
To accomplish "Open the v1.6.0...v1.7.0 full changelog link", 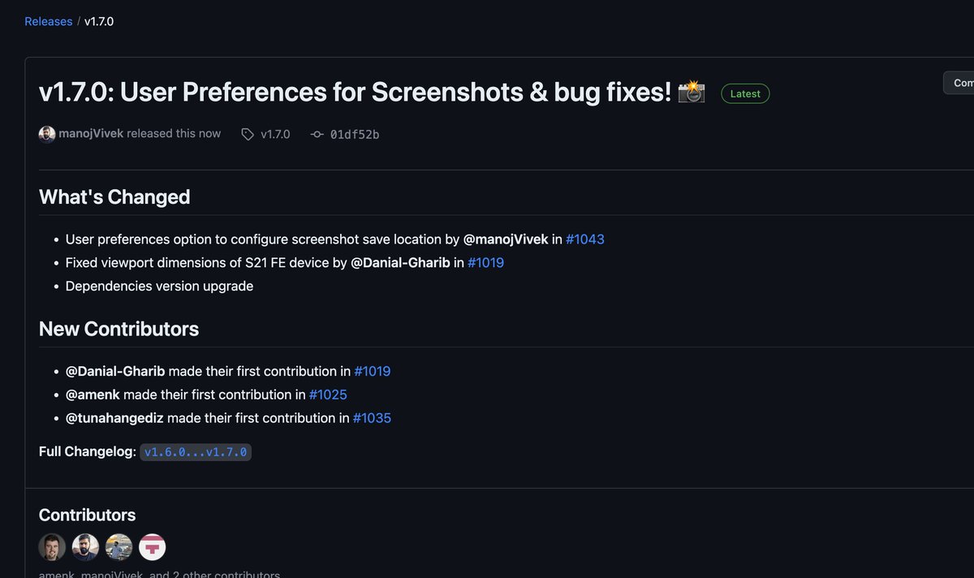I will click(x=196, y=452).
